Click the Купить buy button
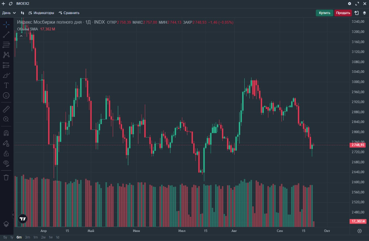The height and width of the screenshot is (241, 369). pos(324,13)
